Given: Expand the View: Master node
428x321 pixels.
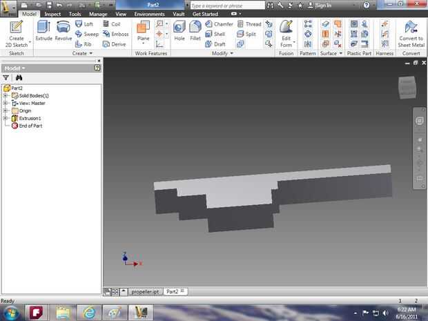Looking at the screenshot, I should 6,103.
